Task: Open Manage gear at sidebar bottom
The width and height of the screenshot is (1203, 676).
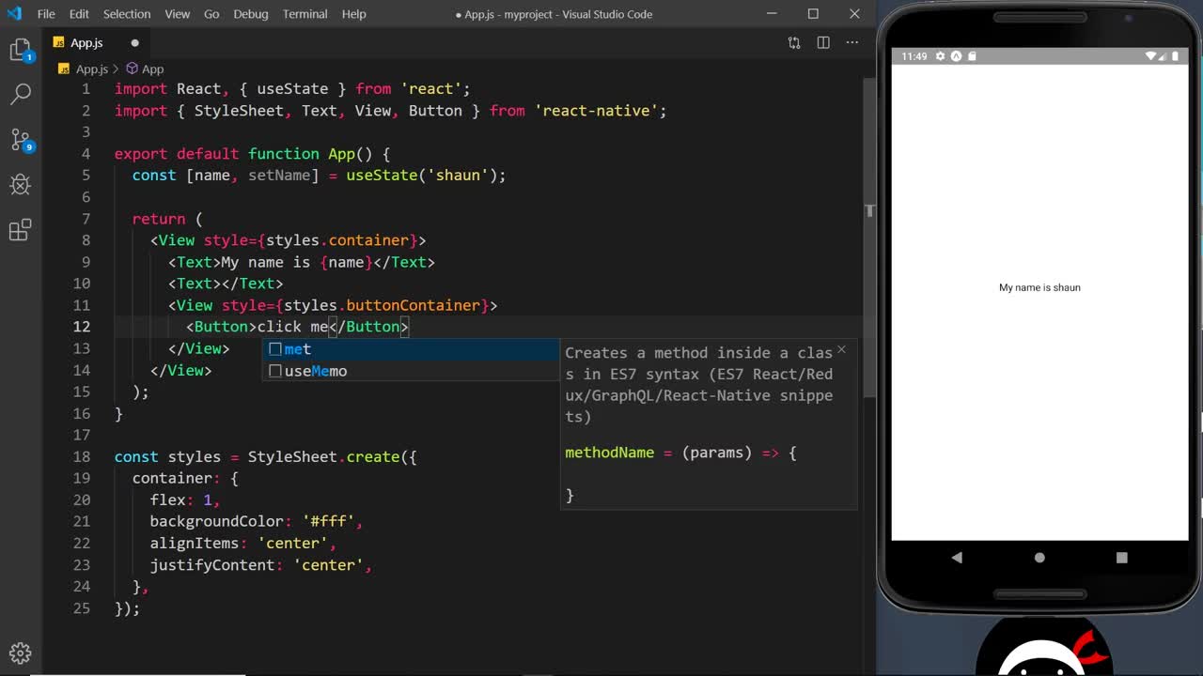Action: tap(21, 653)
